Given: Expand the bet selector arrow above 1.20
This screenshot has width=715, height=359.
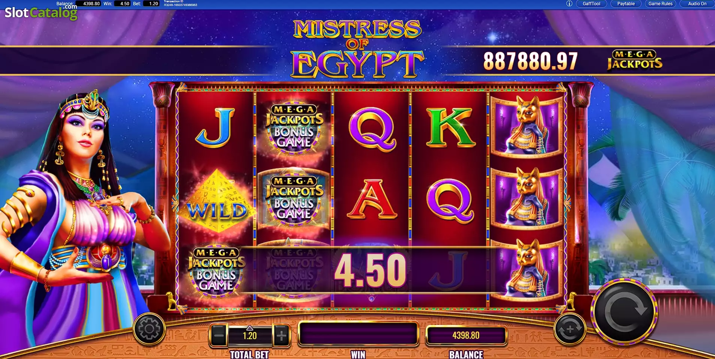Looking at the screenshot, I should click(x=250, y=328).
